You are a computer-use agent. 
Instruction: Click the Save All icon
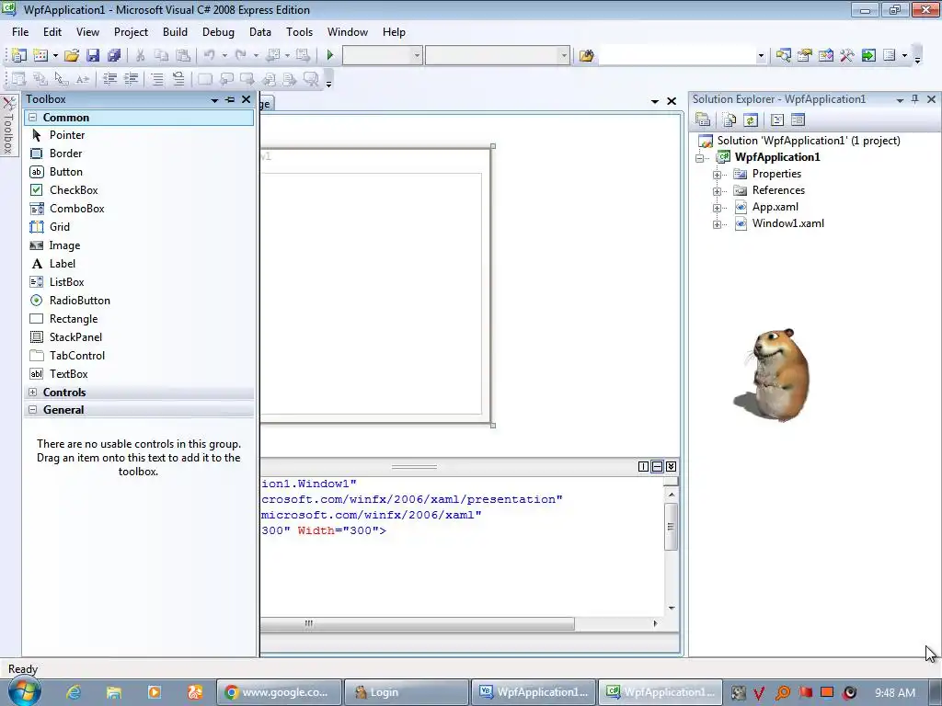point(114,55)
